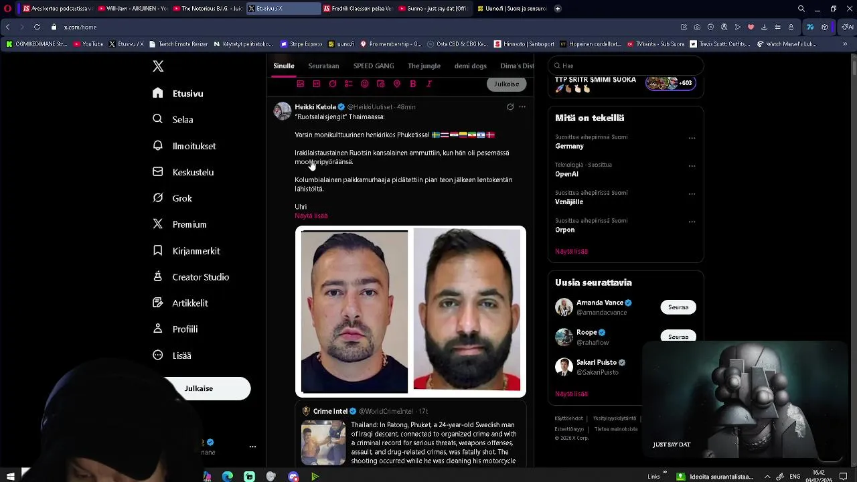Open Keskustelu messages in sidebar

[183, 172]
